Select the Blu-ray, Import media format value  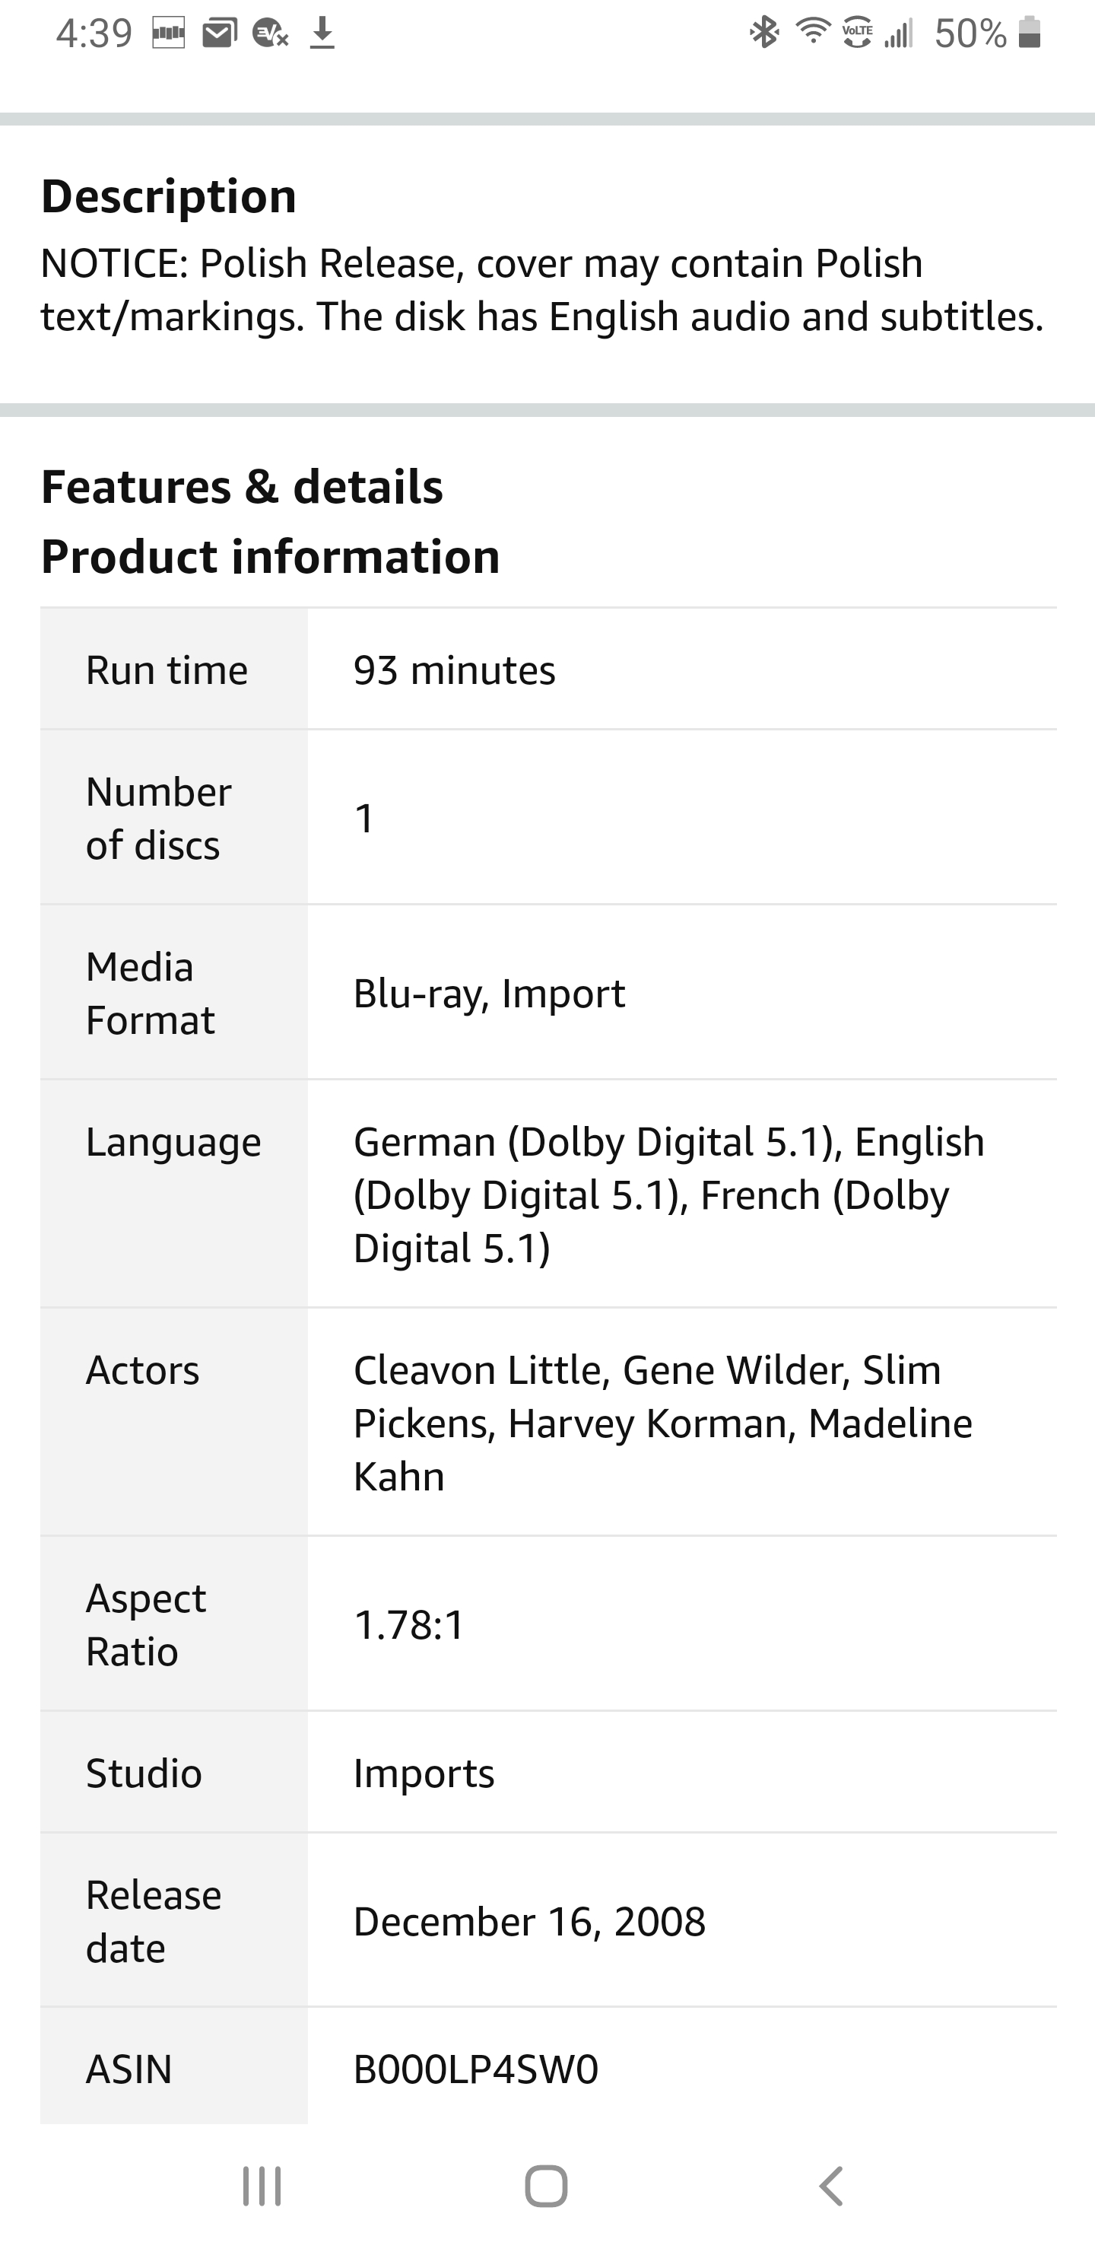(490, 993)
